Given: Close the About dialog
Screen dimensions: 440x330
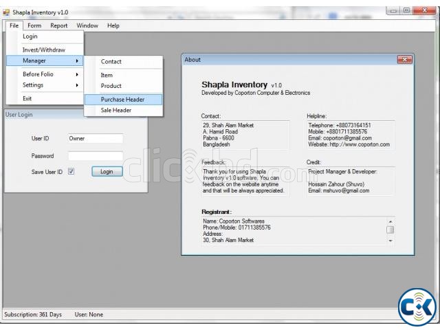Looking at the screenshot, I should click(405, 60).
